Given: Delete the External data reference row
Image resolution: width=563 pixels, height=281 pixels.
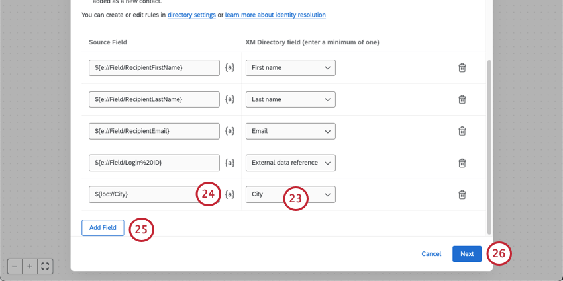Looking at the screenshot, I should tap(462, 163).
